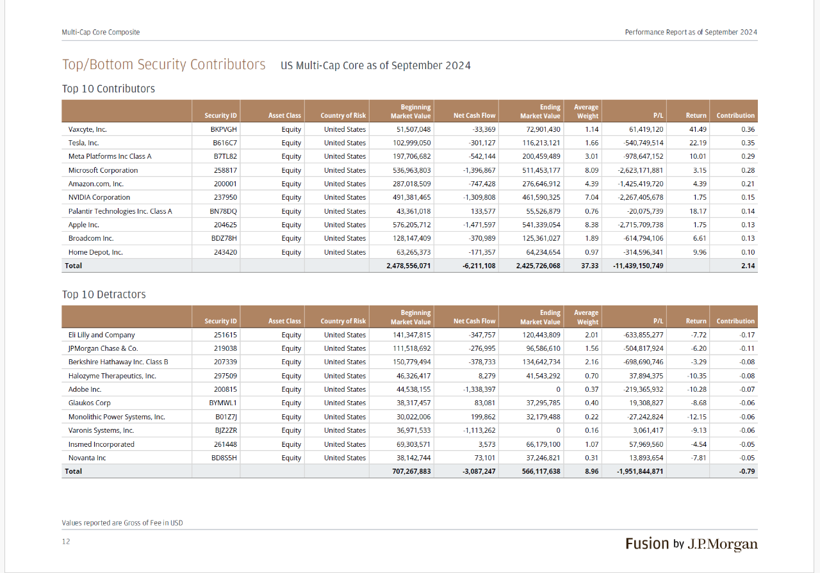Click "Performance Report as of September 2024" header text
Image resolution: width=820 pixels, height=573 pixels.
[691, 32]
